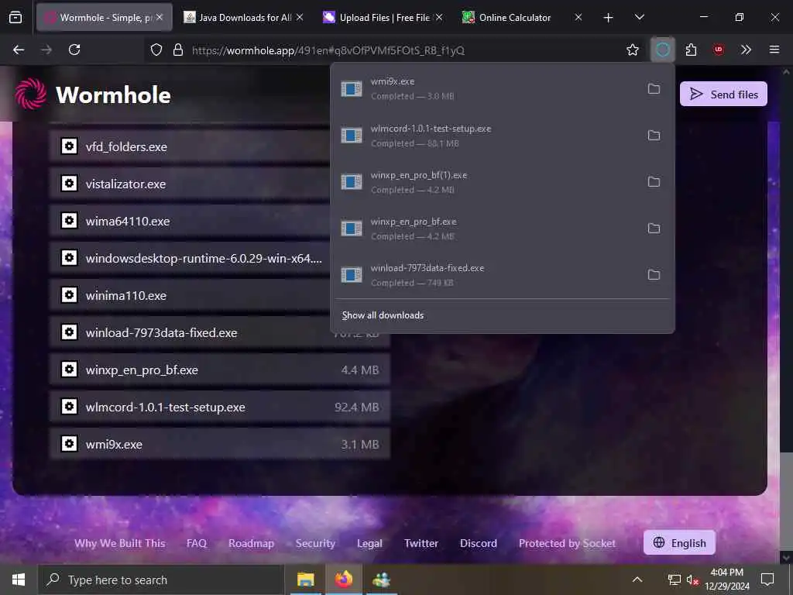
Task: Open the Legal link
Action: click(369, 543)
